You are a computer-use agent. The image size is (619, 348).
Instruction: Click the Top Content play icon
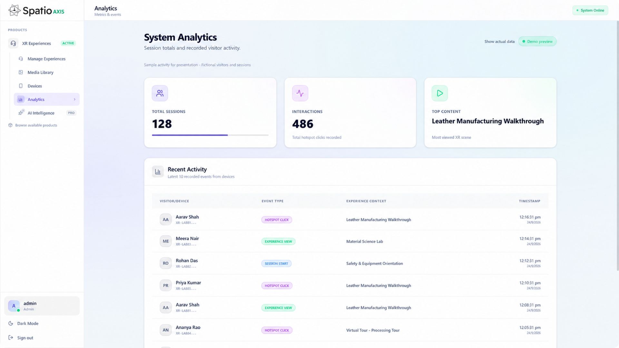click(x=440, y=93)
